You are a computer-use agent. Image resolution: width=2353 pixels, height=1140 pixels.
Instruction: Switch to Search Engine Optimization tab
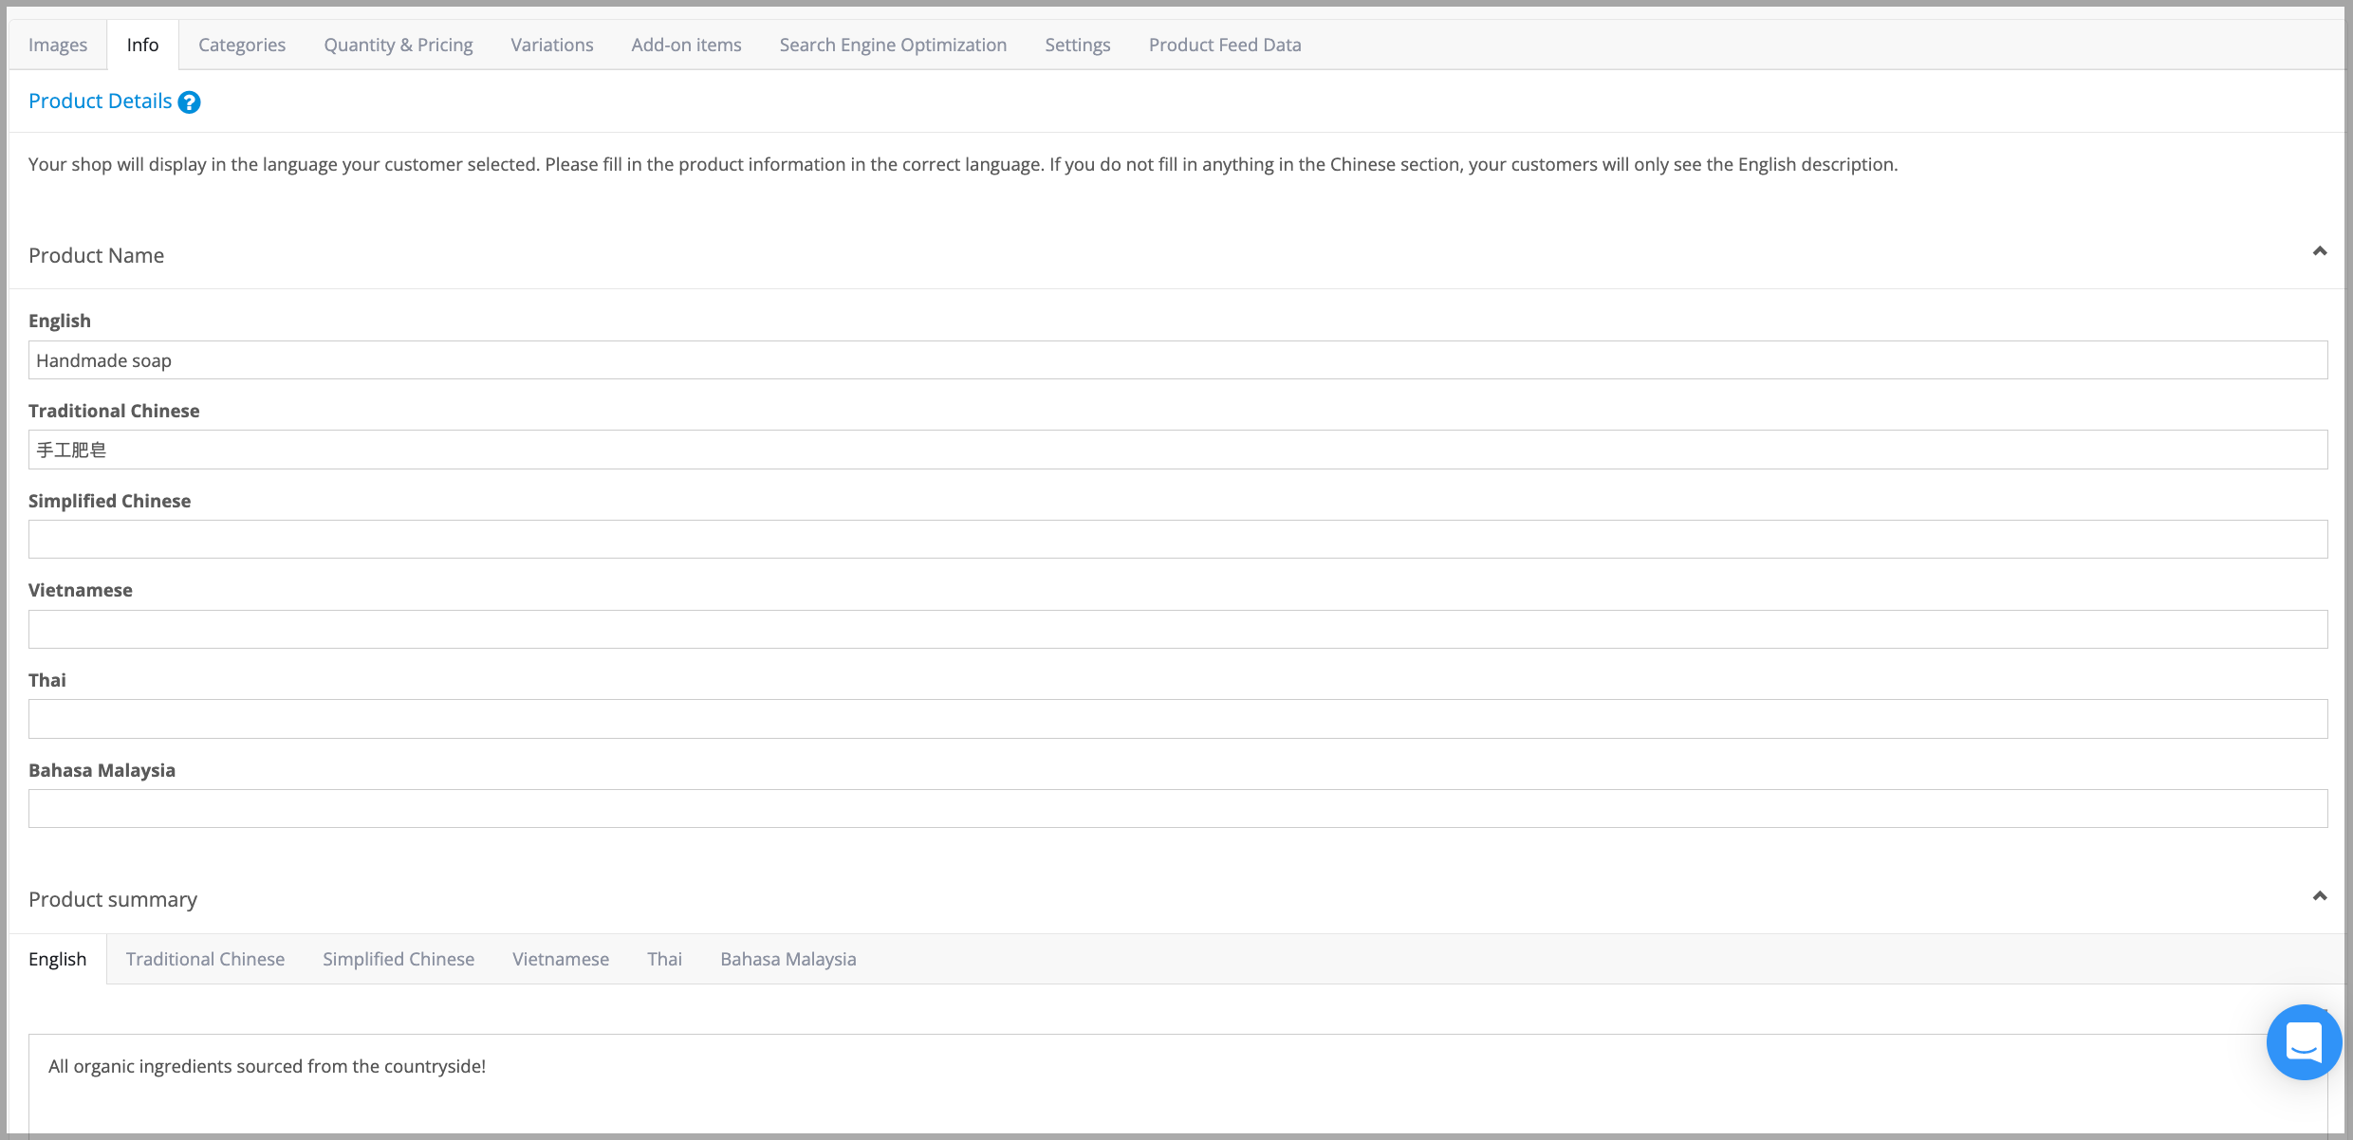(893, 45)
